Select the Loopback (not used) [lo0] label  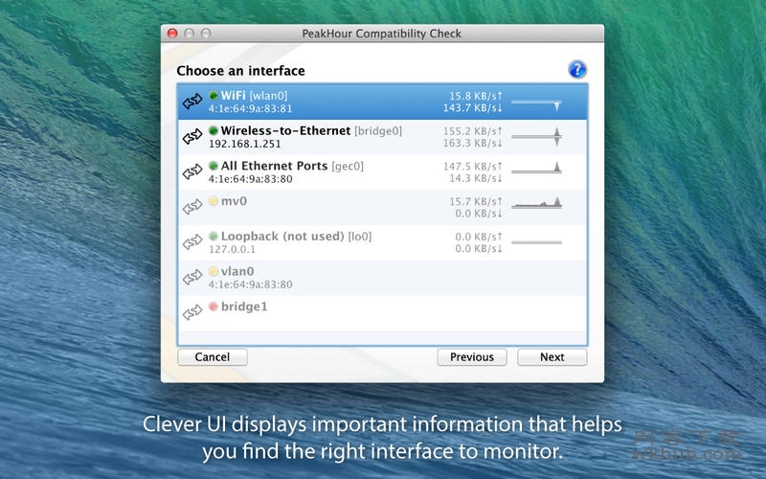point(297,236)
